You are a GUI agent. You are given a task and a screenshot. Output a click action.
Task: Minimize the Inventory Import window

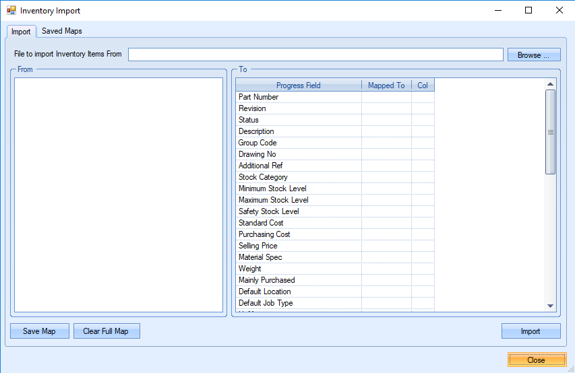(x=498, y=10)
